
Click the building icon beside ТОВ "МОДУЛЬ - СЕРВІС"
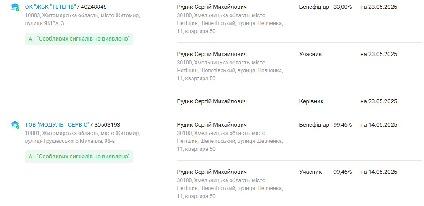15,124
